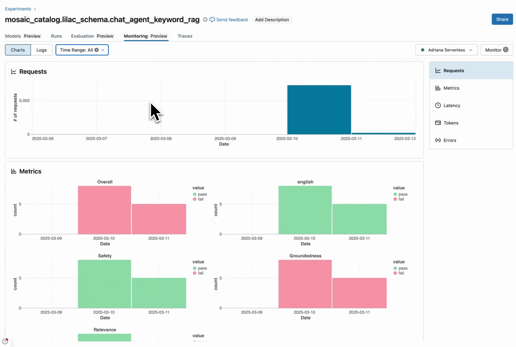Click the Send feedback link

click(x=232, y=20)
